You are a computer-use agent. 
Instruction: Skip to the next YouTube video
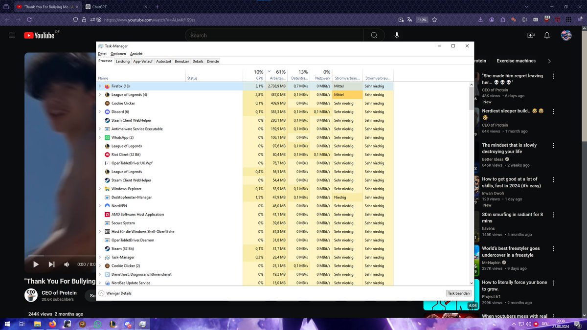pos(51,264)
